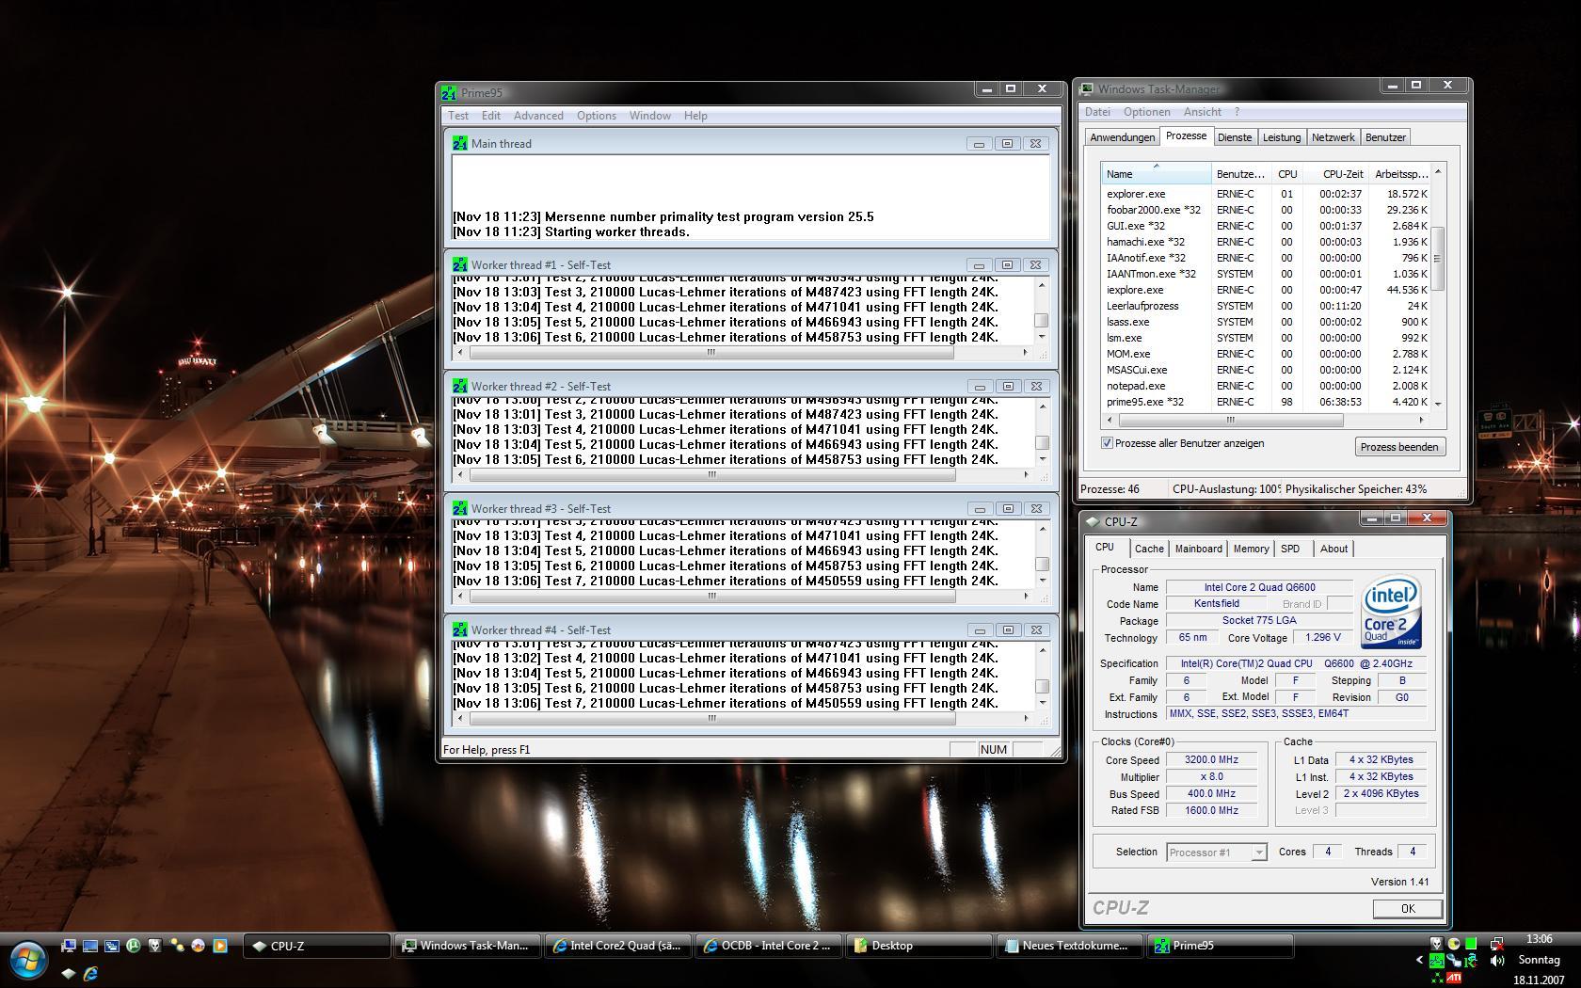Launch CPU-Z from the quick launch bar
Image resolution: width=1581 pixels, height=988 pixels.
69,973
